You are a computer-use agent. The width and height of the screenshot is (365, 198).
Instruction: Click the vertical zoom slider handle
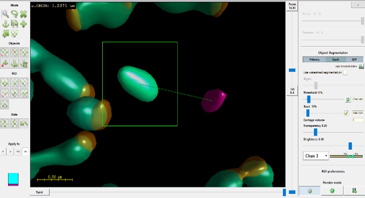292,70
